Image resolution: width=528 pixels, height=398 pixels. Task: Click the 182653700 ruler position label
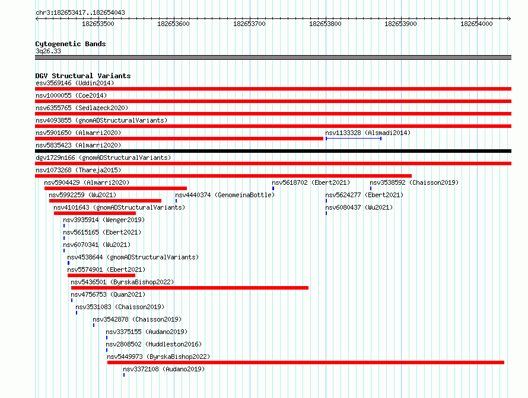pyautogui.click(x=249, y=24)
